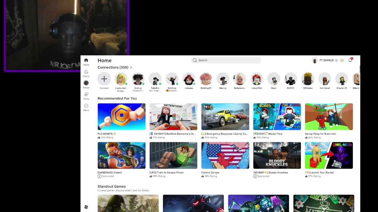378x212 pixels.
Task: Click the TT ZAY4LD username
Action: pos(326,60)
